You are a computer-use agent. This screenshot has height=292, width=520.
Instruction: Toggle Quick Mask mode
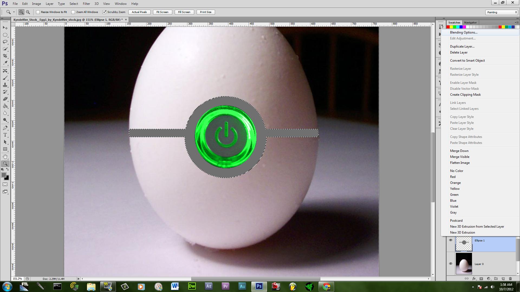[x=5, y=184]
